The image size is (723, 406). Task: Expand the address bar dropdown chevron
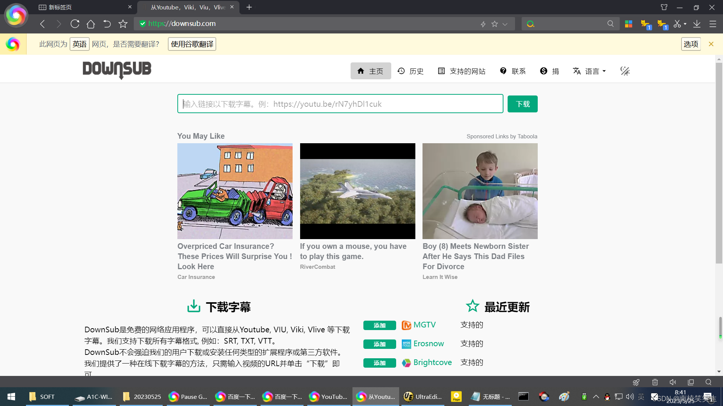click(505, 24)
